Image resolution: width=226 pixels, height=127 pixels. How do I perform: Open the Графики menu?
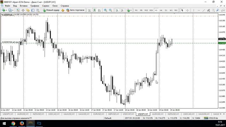pos(35,6)
